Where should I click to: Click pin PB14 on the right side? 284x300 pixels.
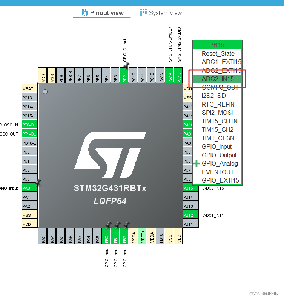coord(191,197)
